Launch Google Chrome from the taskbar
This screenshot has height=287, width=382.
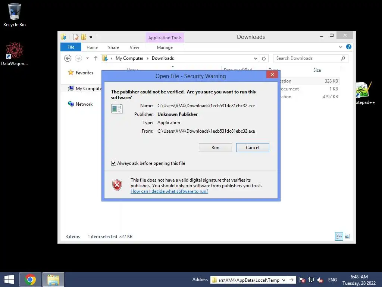tap(30, 280)
